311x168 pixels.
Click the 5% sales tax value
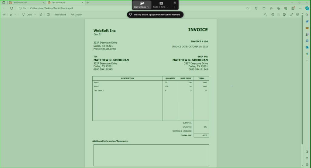tap(205, 127)
